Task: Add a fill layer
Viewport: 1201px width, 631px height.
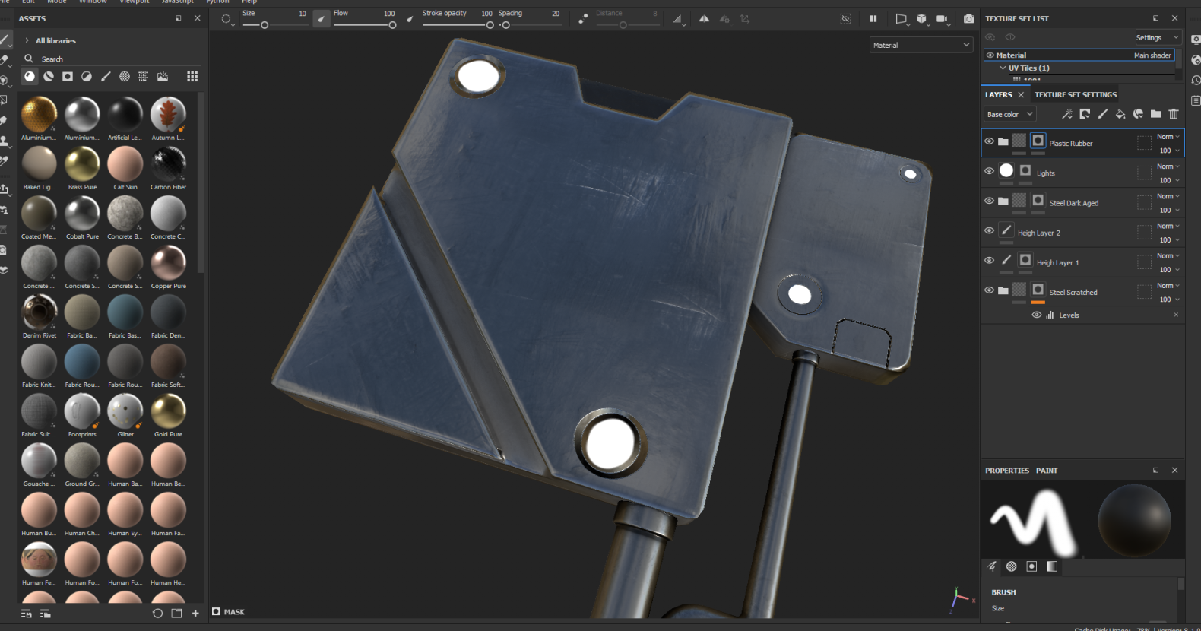Action: click(x=1120, y=114)
